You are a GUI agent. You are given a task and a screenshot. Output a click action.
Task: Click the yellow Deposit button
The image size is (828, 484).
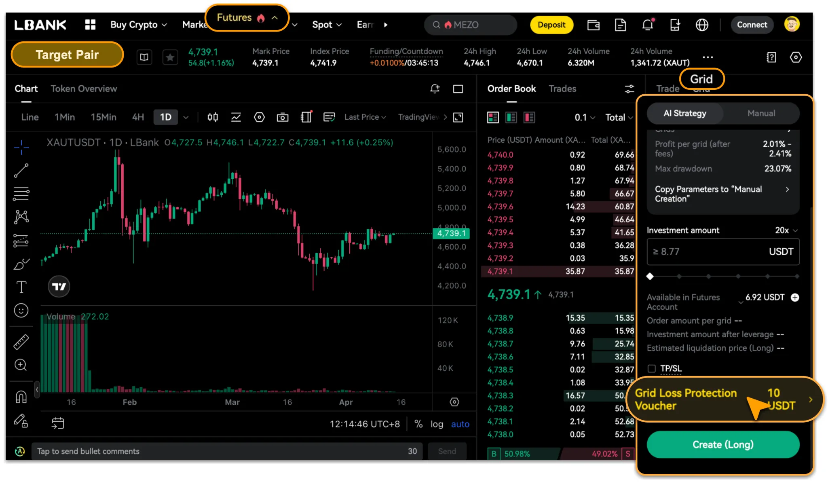pos(551,25)
